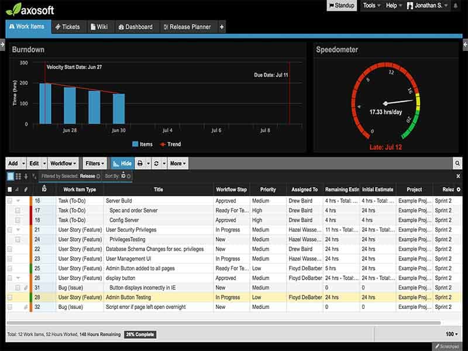Image resolution: width=468 pixels, height=351 pixels.
Task: Check the box for Server Build row
Action: point(9,201)
